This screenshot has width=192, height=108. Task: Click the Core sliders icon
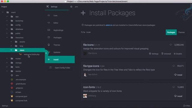click(x=49, y=15)
